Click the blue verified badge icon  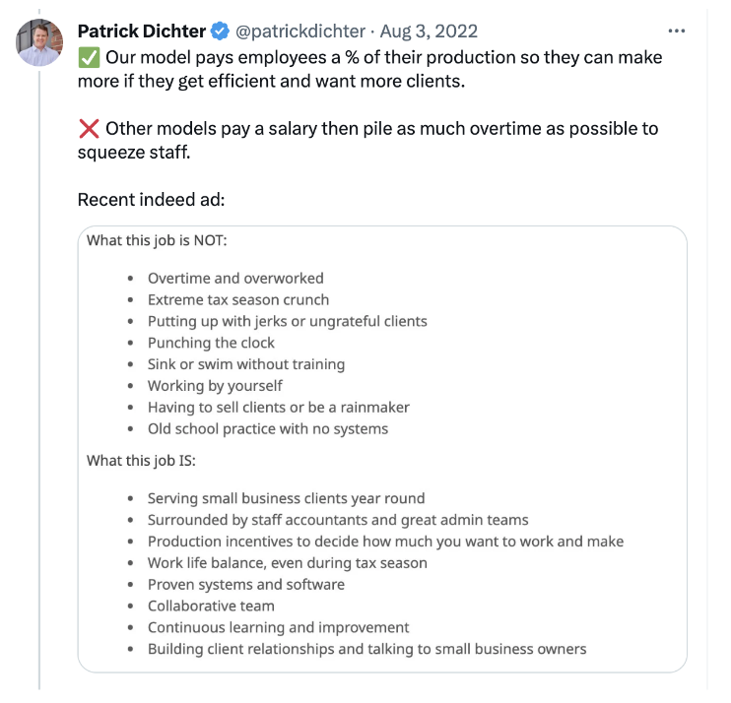(220, 32)
